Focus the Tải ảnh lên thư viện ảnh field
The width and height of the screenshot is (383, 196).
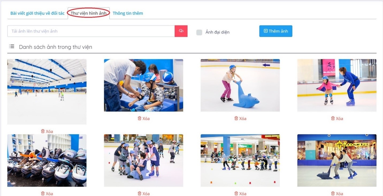91,31
